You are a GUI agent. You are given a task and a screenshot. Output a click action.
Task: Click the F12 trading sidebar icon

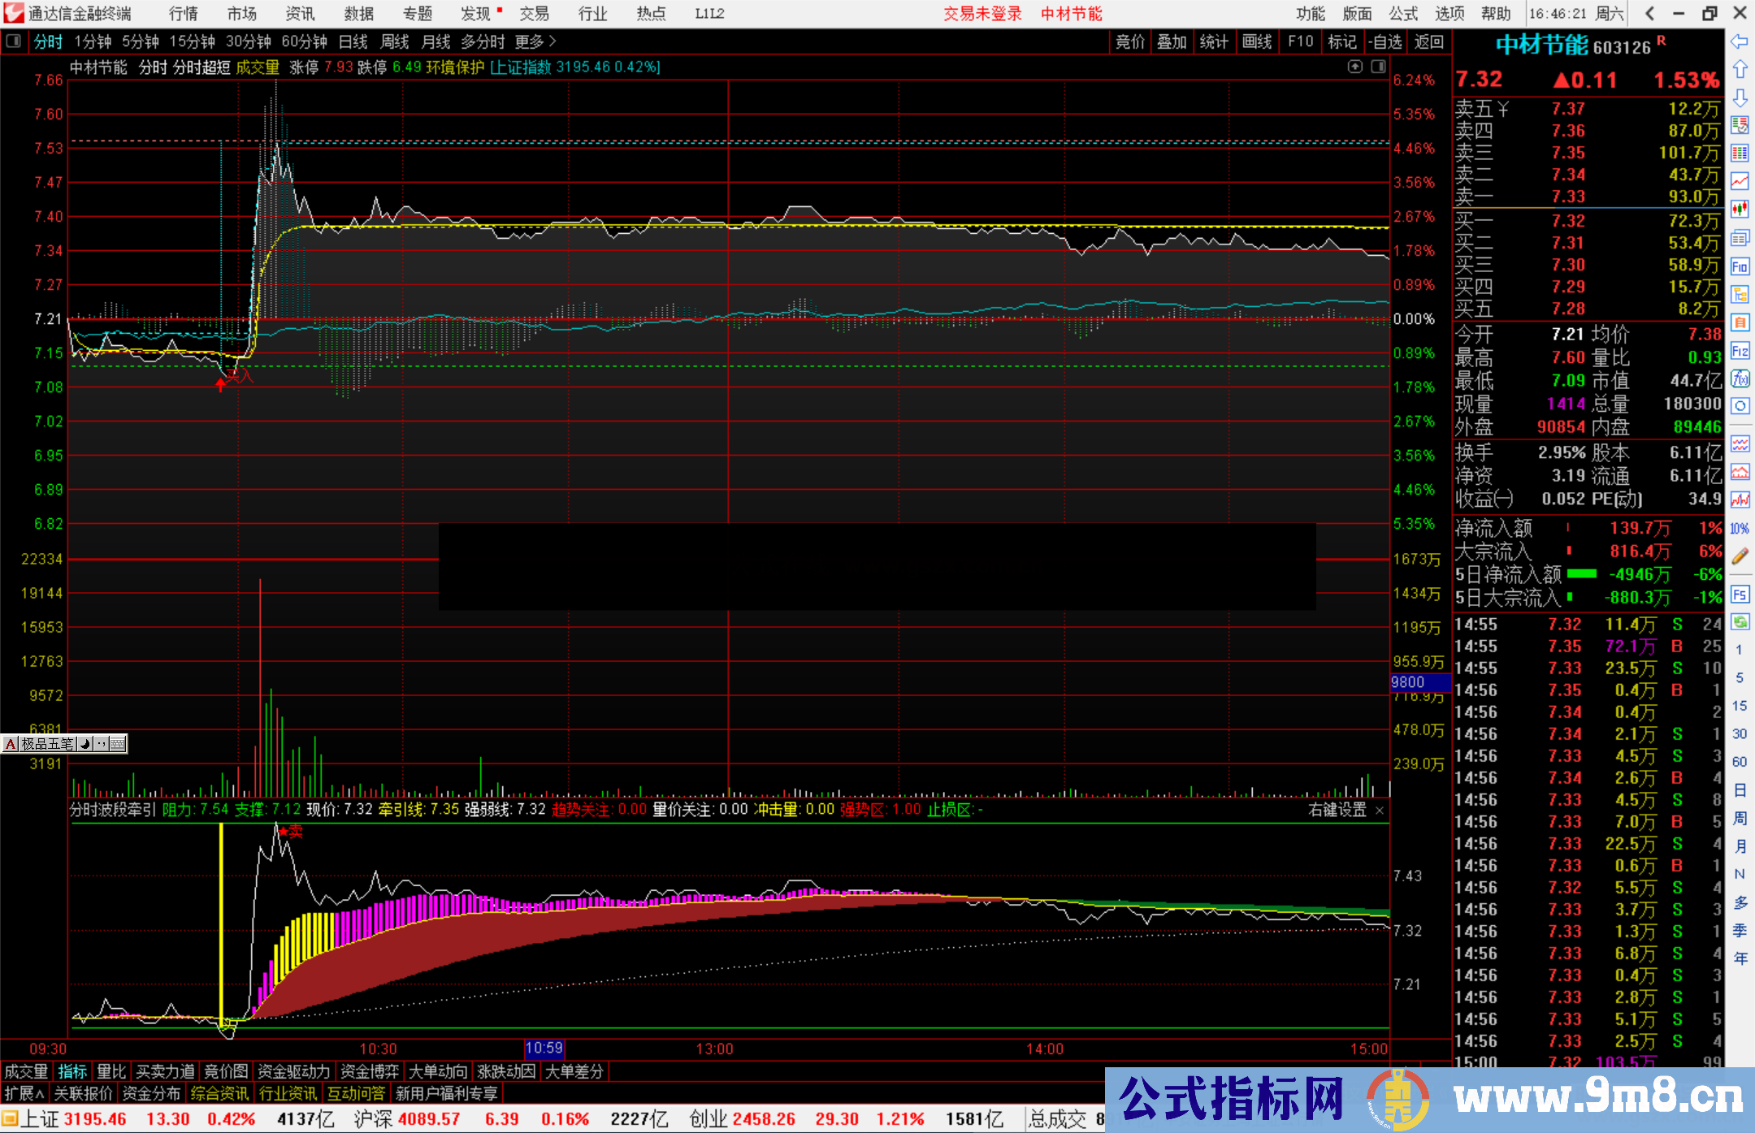tap(1740, 351)
